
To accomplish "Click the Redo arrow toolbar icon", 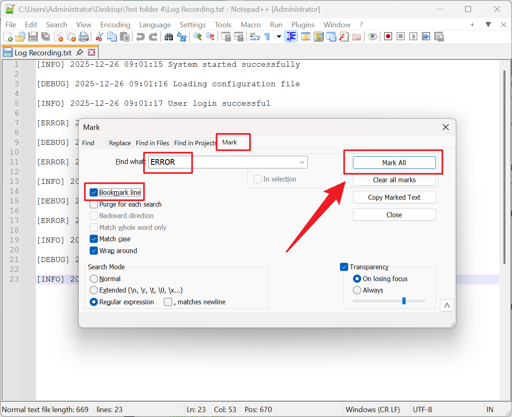I will pyautogui.click(x=153, y=37).
